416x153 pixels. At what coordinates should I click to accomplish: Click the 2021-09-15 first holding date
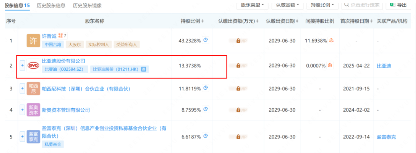click(x=357, y=89)
